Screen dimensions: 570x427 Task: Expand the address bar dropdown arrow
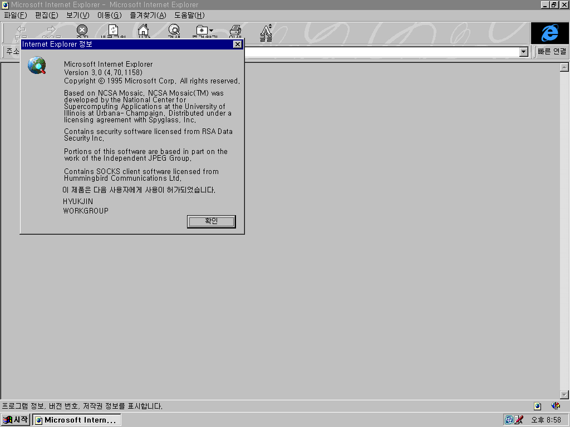coord(523,52)
